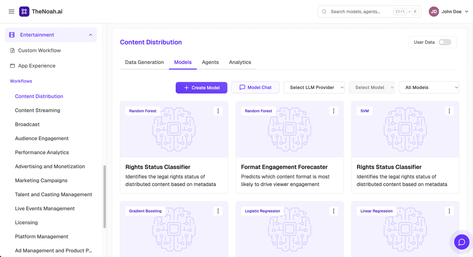Click the search magnifier icon

324,12
